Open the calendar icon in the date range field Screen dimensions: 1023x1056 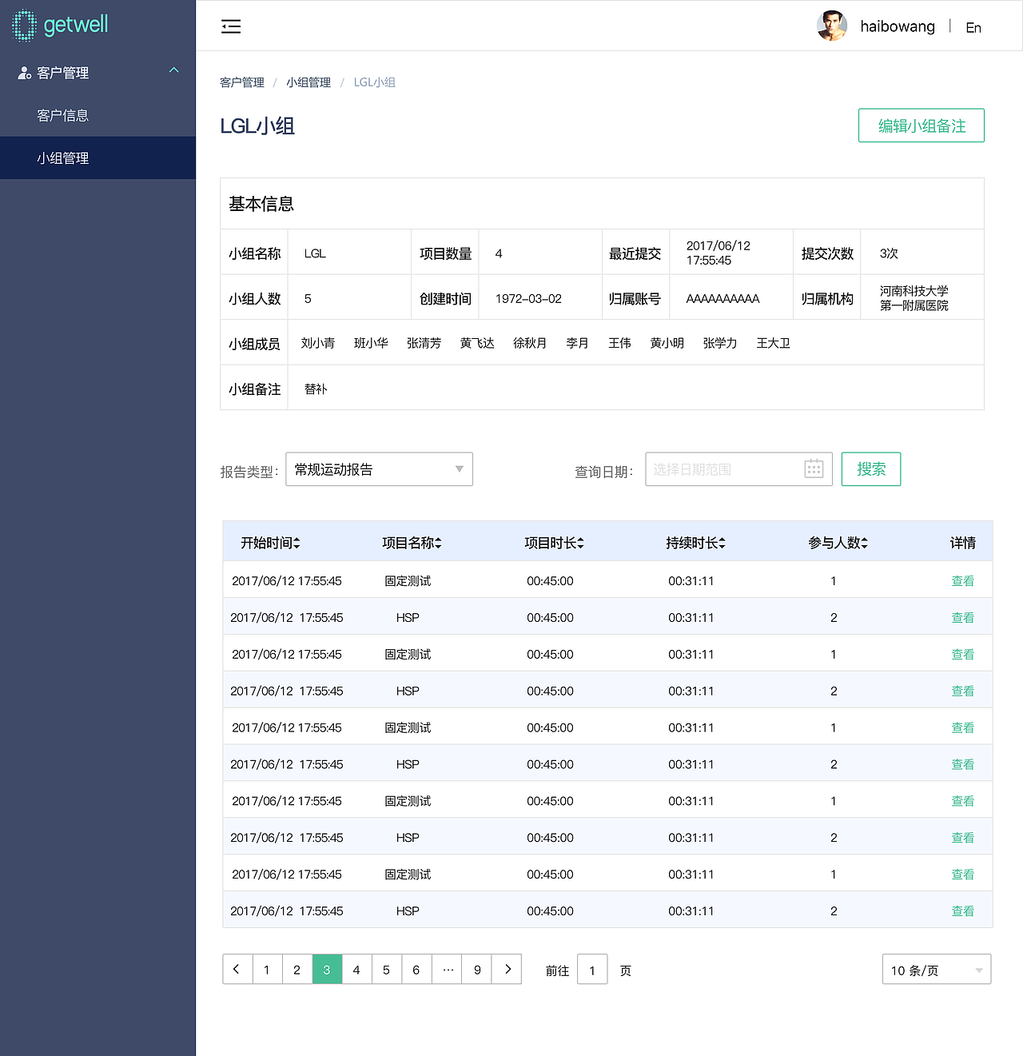point(814,468)
